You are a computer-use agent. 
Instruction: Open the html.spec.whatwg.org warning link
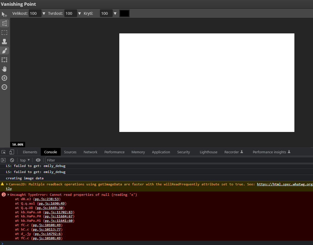pos(285,184)
